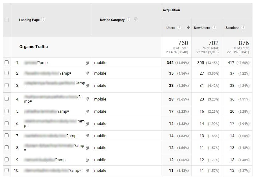The image size is (257, 180).
Task: Remove the Device Category dimension filter
Action: (x=135, y=19)
